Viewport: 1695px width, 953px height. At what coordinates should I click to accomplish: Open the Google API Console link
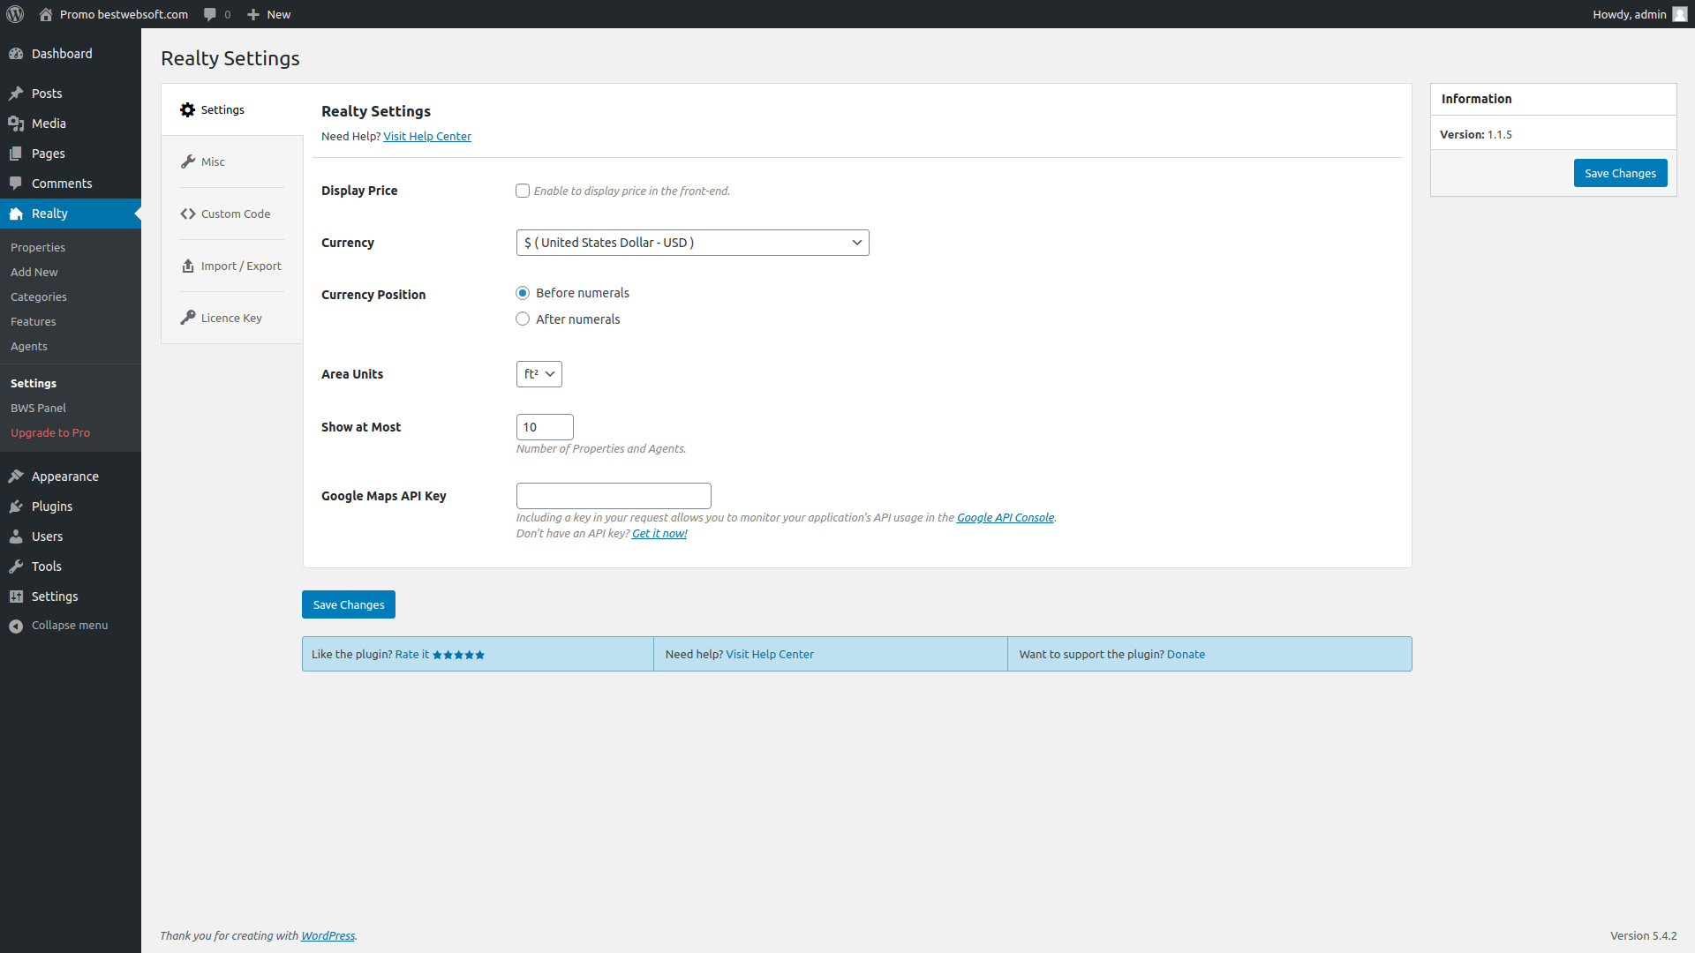[x=1006, y=517]
